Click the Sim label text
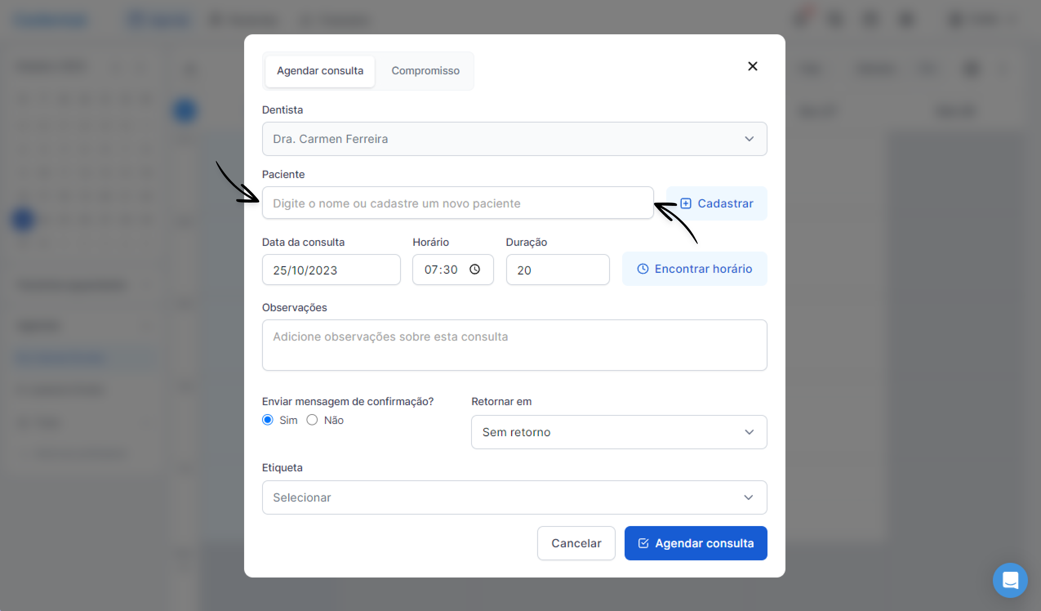1041x611 pixels. pos(288,420)
